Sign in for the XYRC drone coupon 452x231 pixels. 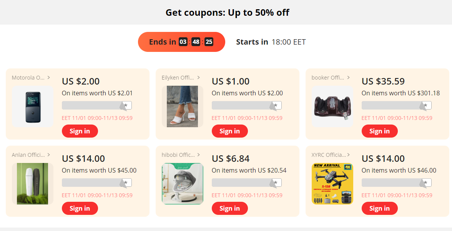[x=380, y=208]
